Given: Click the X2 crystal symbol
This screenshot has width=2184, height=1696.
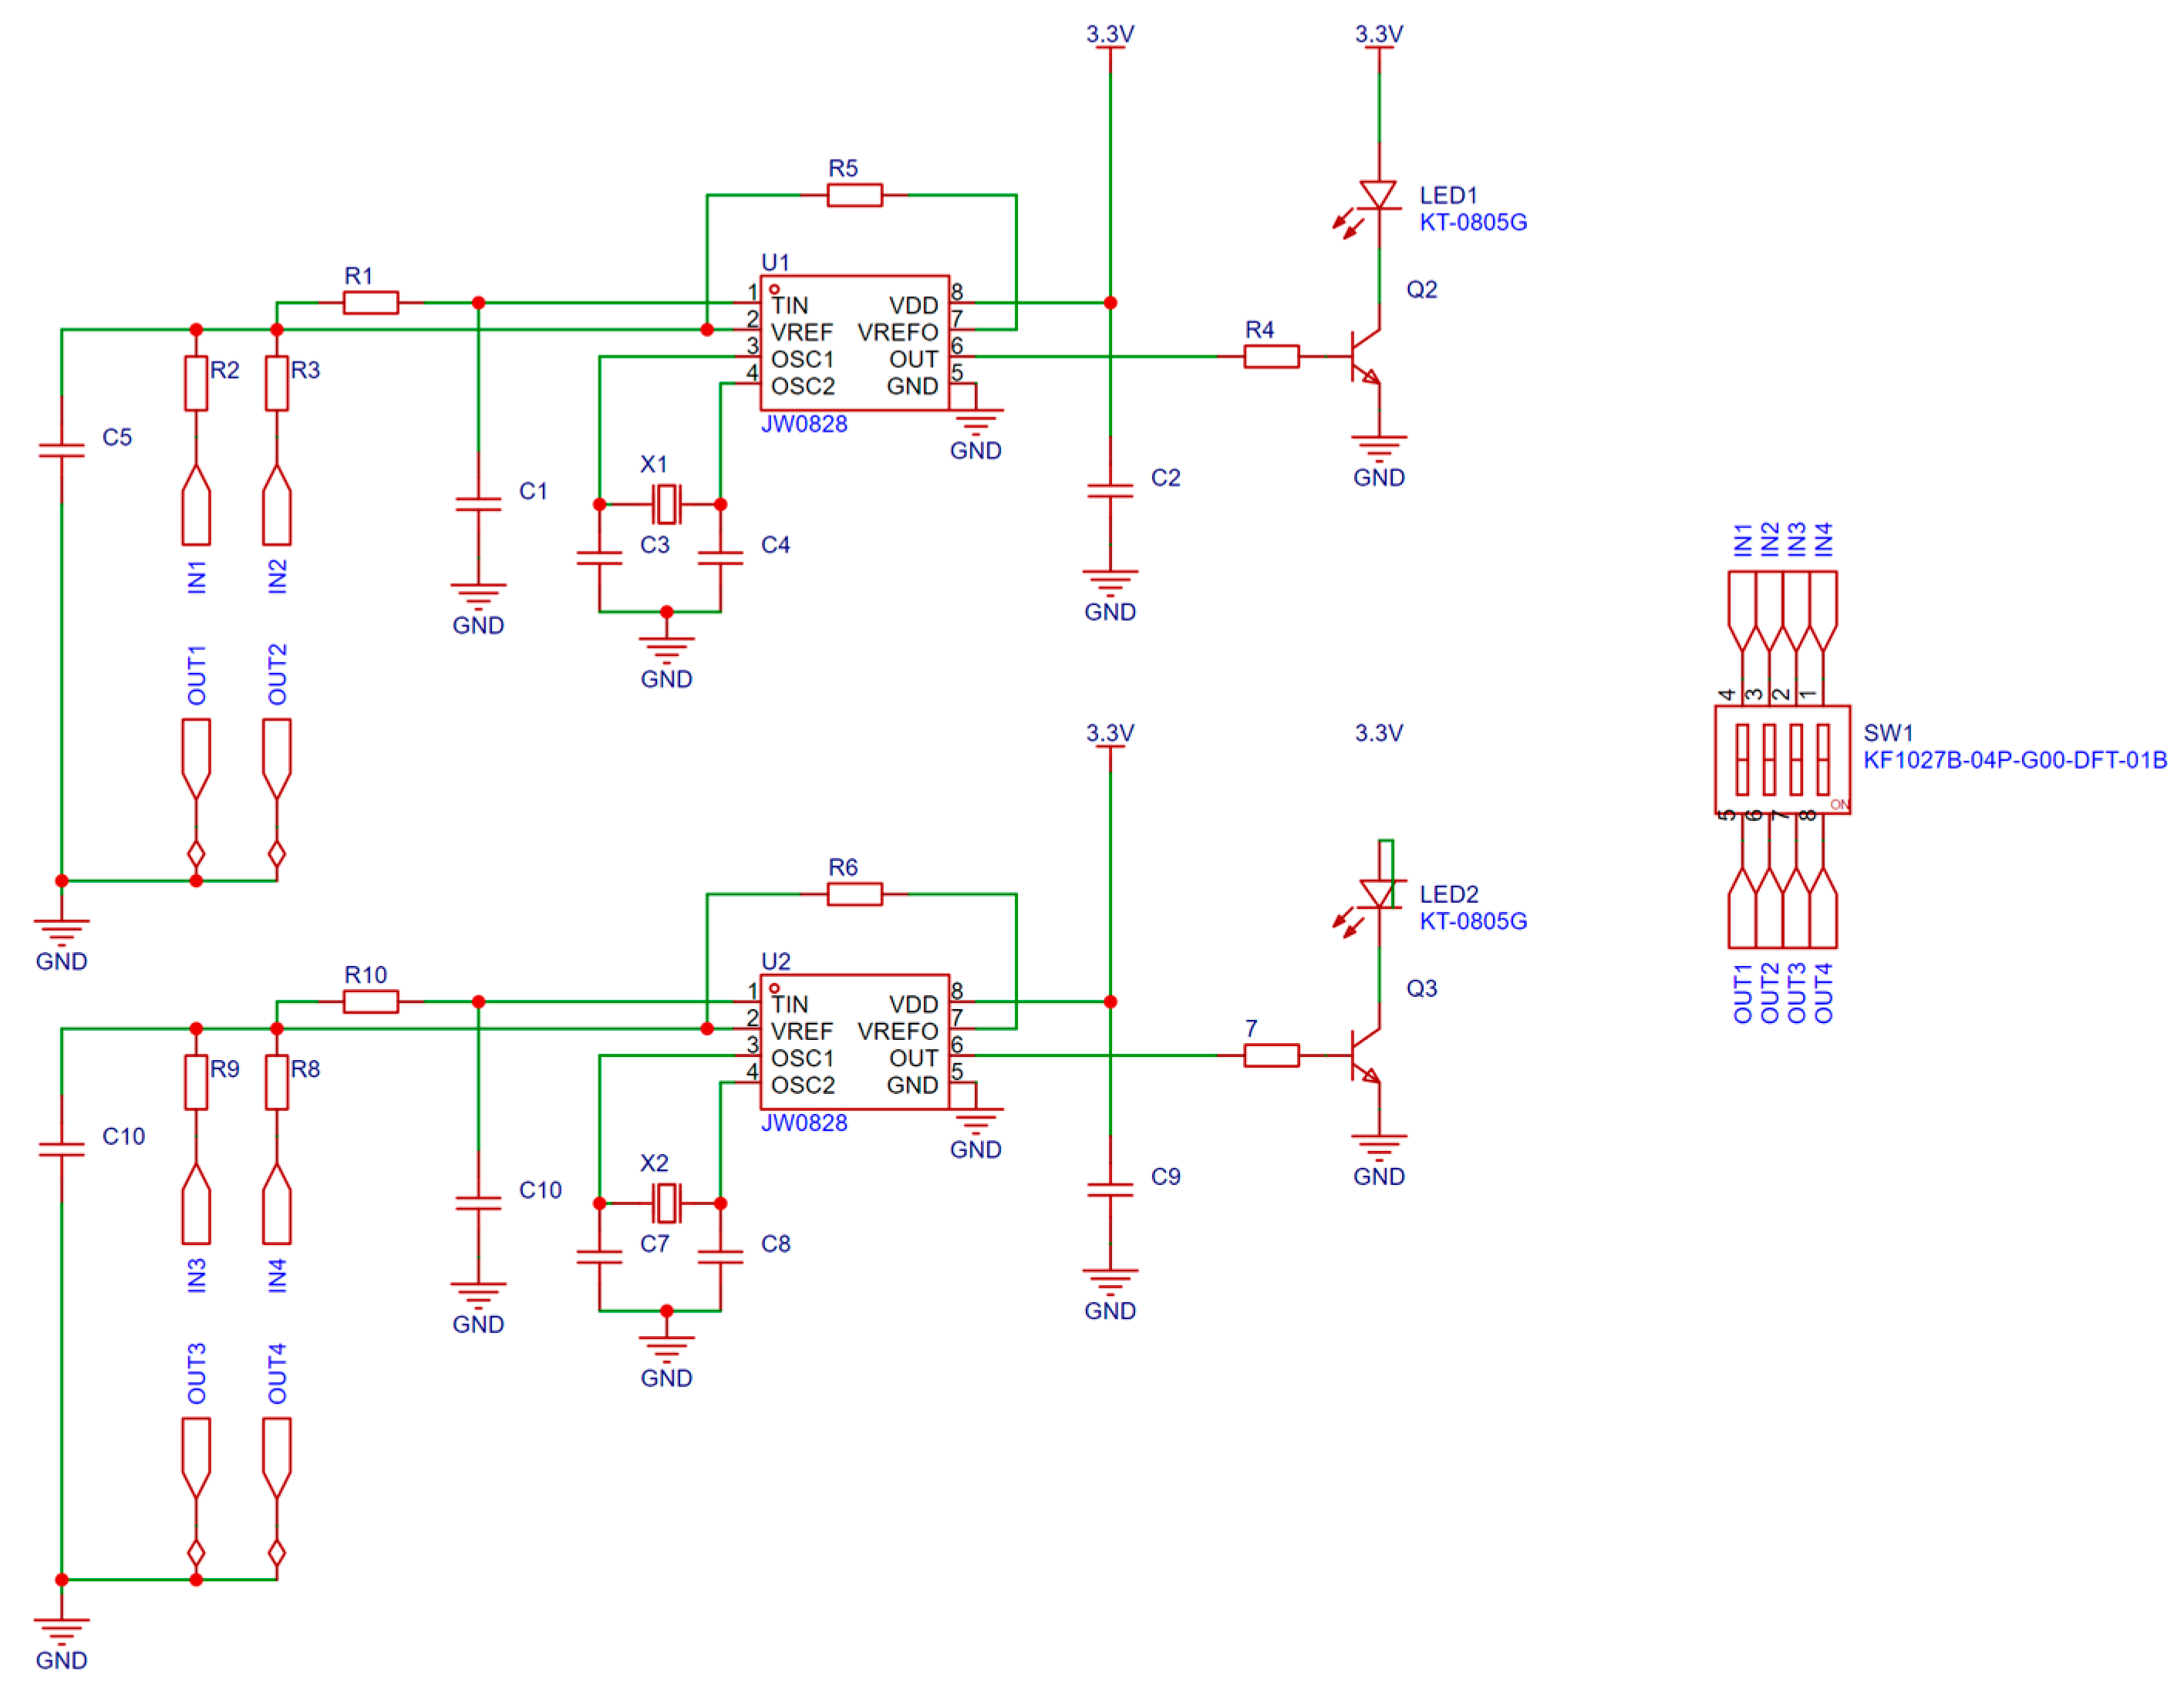Looking at the screenshot, I should point(666,1203).
